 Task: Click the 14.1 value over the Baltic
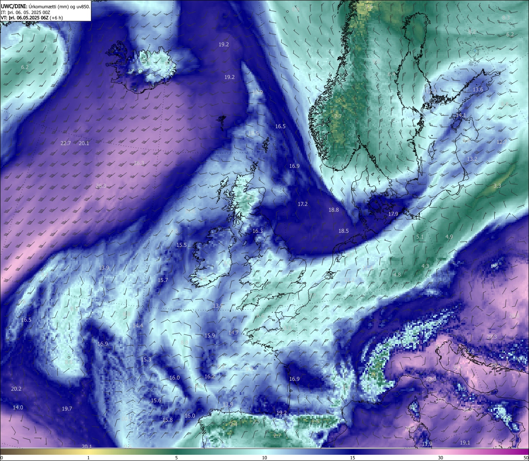tap(461, 115)
